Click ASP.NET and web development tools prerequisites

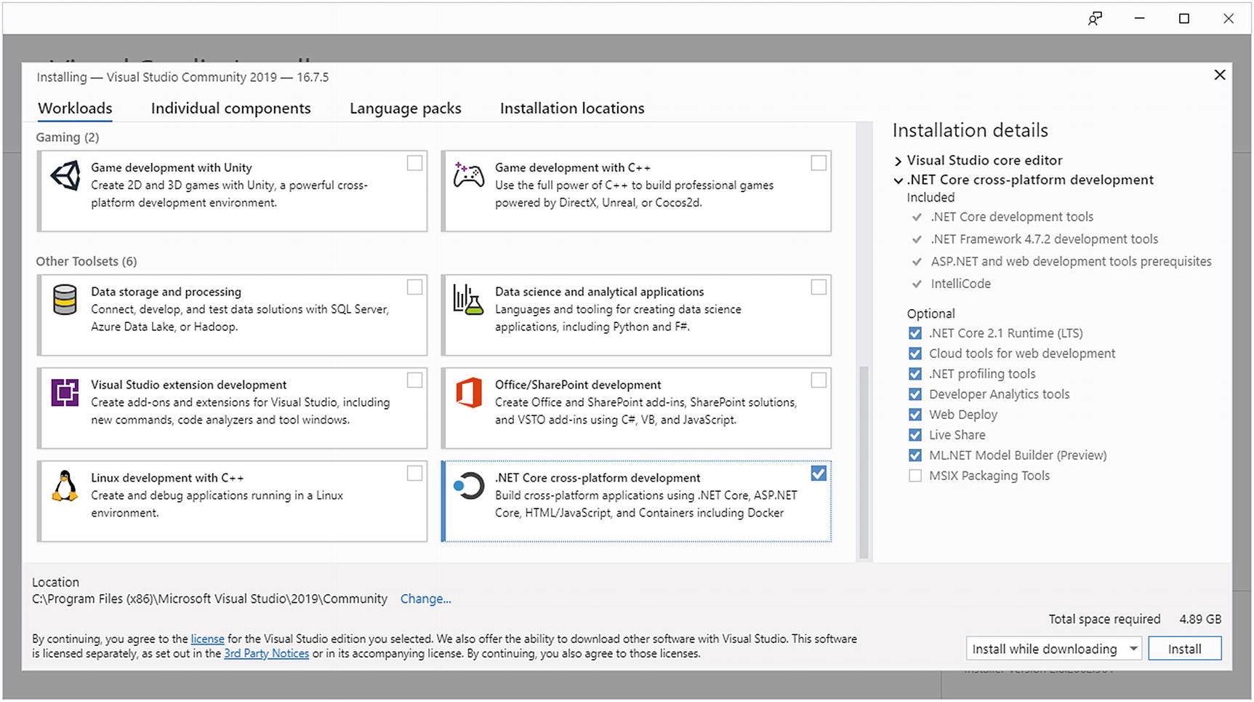[x=1071, y=261]
